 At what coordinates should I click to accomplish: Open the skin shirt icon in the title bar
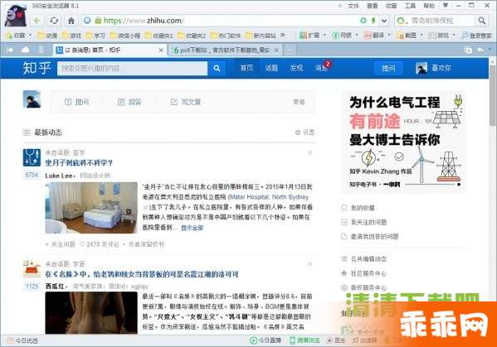(446, 5)
